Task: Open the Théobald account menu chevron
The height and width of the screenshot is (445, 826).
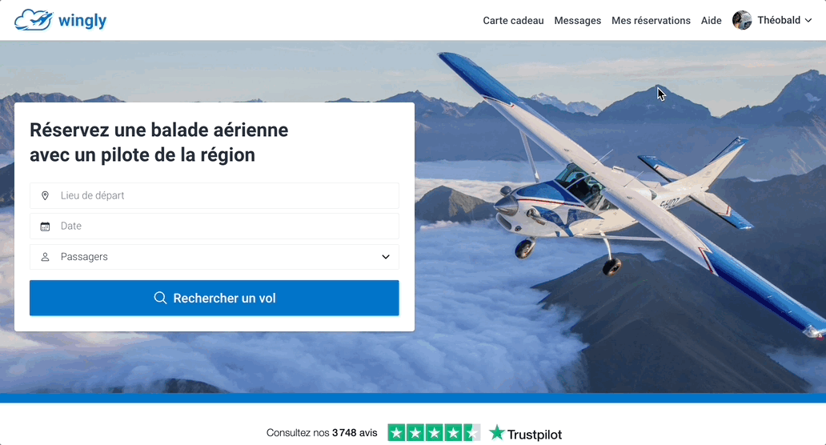Action: click(x=808, y=21)
